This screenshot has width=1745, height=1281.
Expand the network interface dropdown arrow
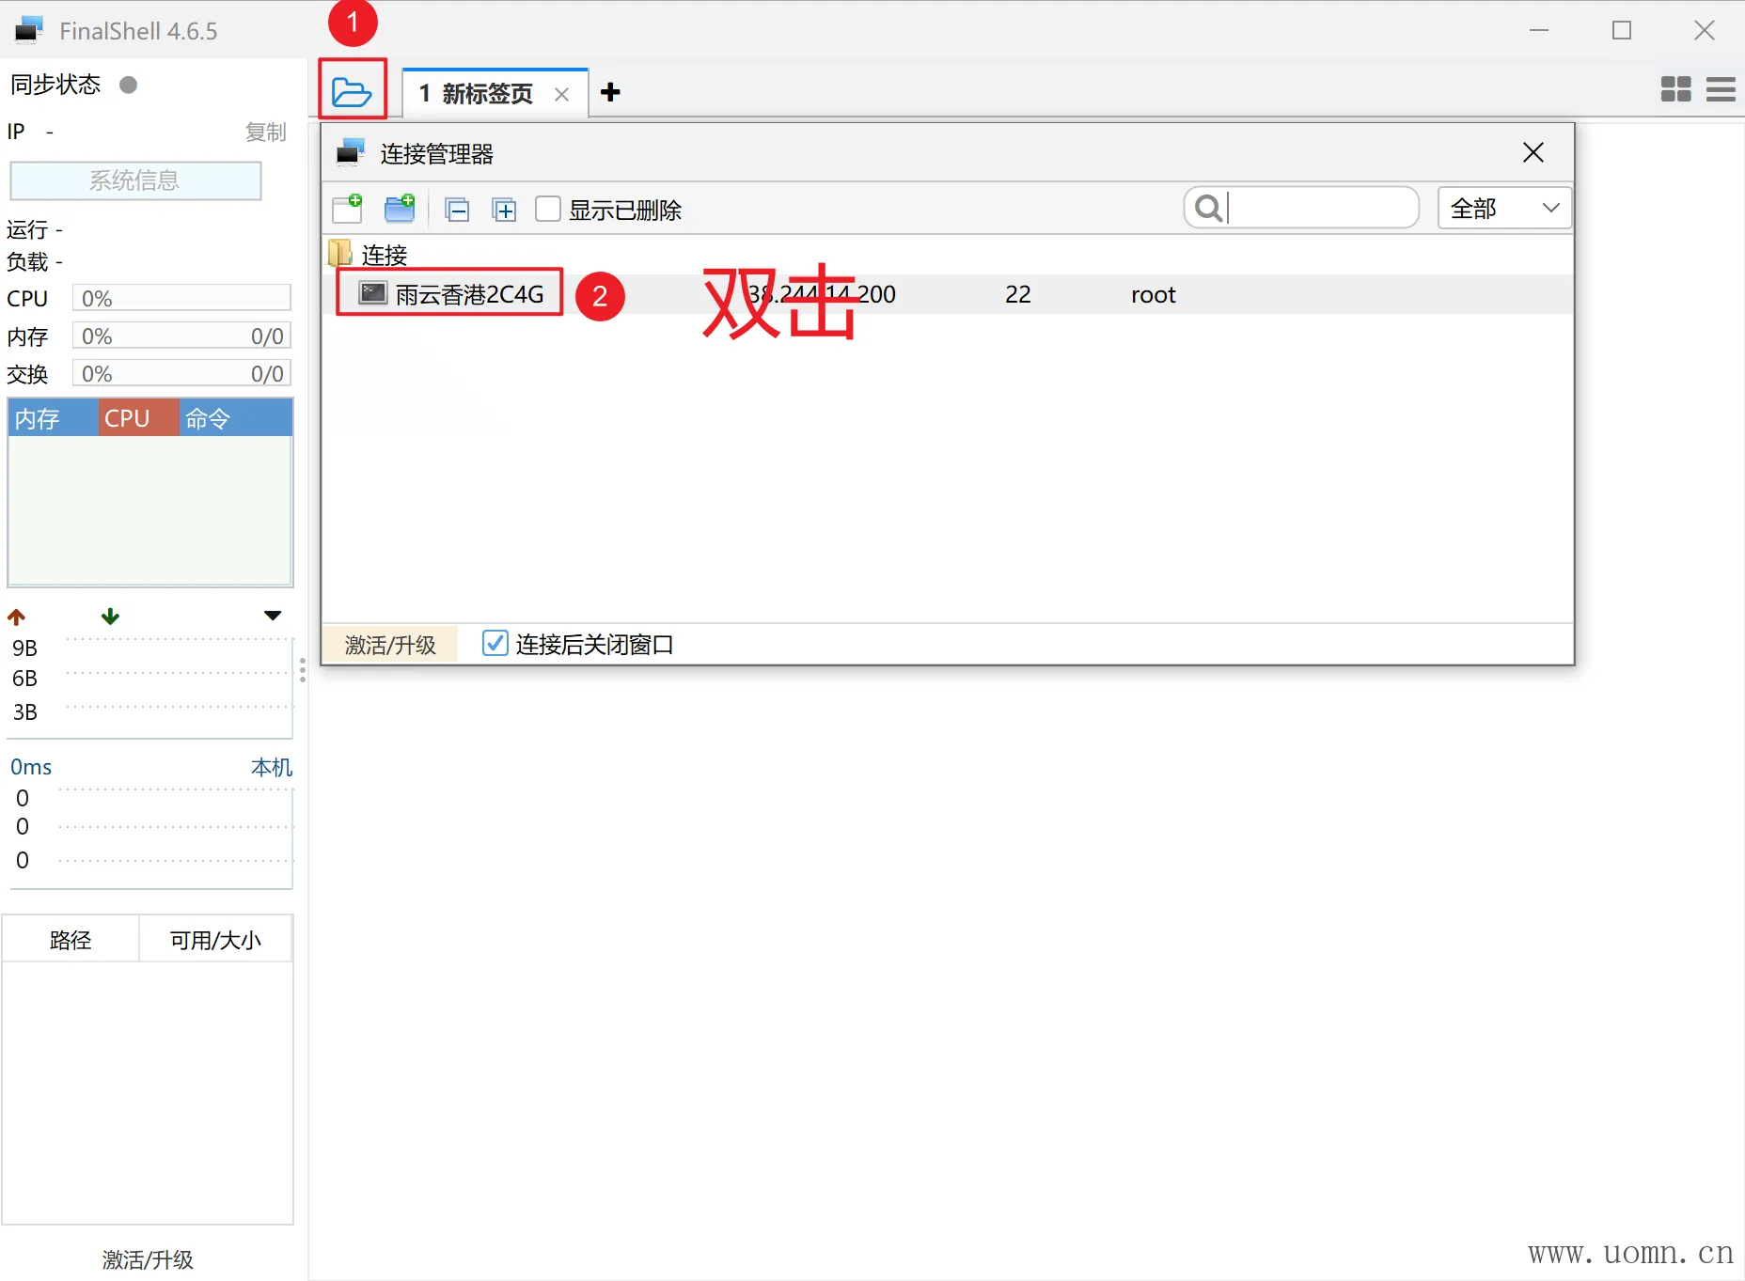coord(273,616)
